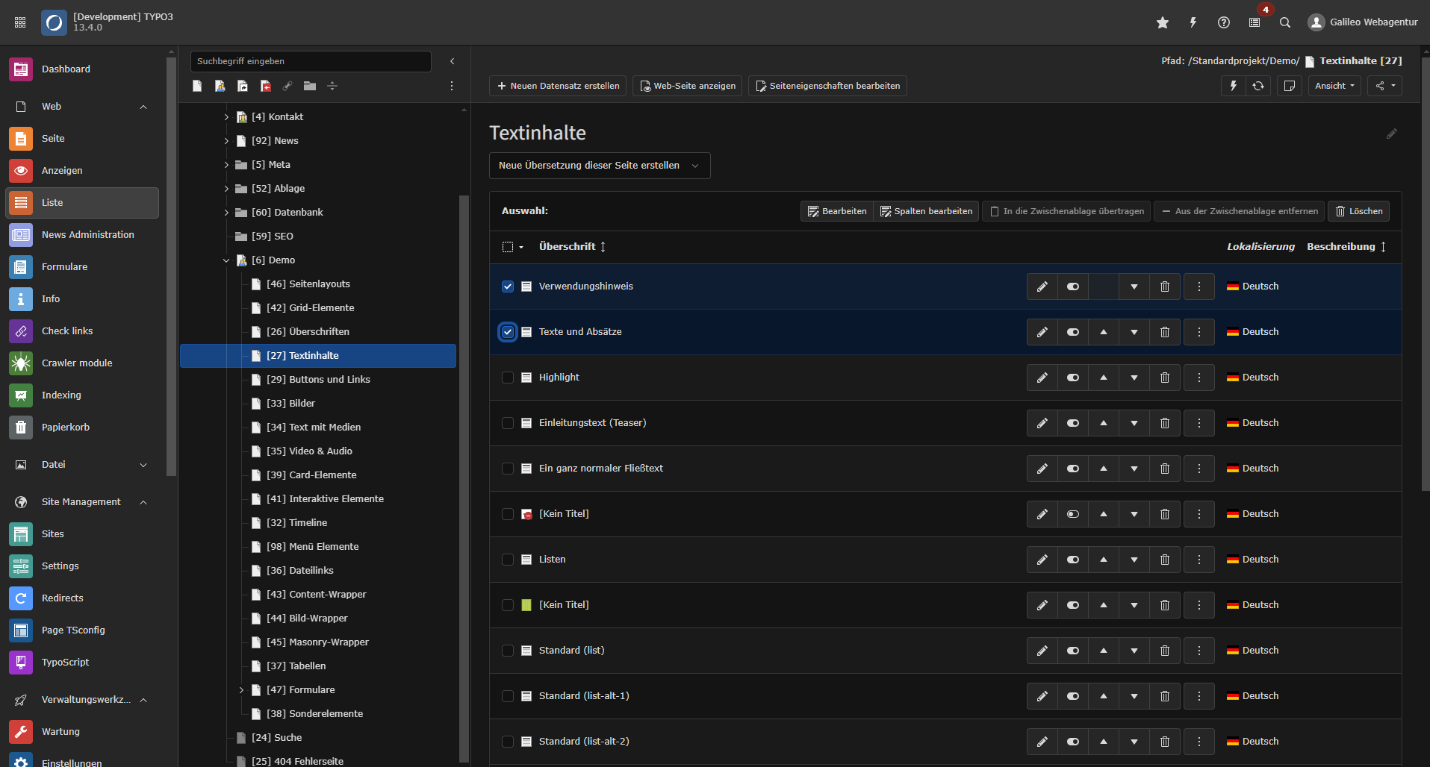Uncheck the Verwendungshinweis row
1430x767 pixels.
pos(509,286)
